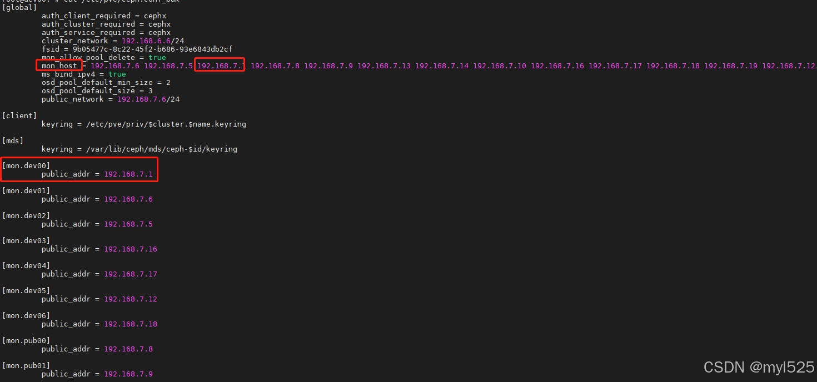Image resolution: width=817 pixels, height=382 pixels.
Task: Click the cluster_network value 192.168.6.6
Action: [146, 41]
